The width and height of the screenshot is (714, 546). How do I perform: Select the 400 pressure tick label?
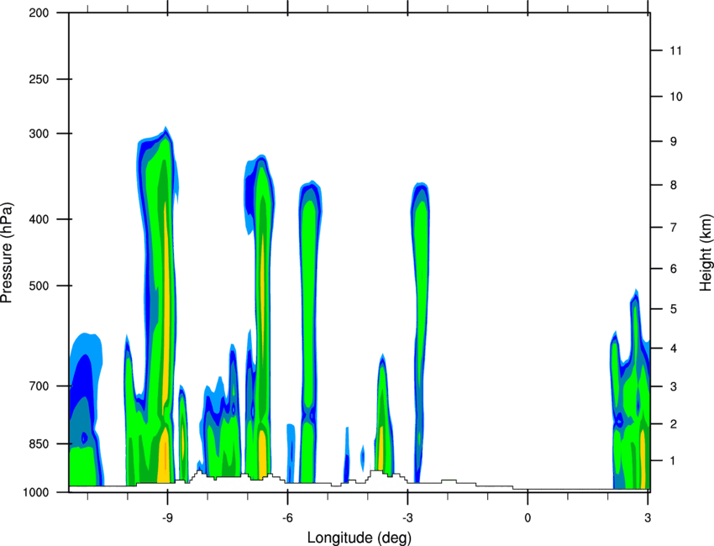39,219
